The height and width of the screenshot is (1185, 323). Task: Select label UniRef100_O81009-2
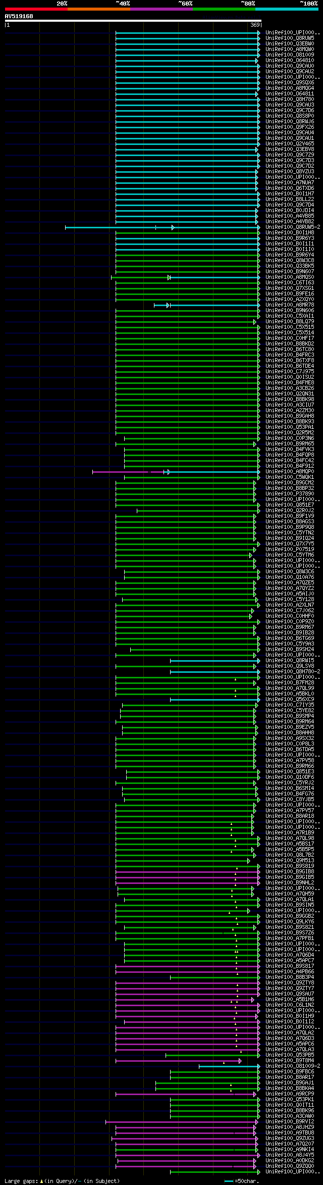(293, 1066)
